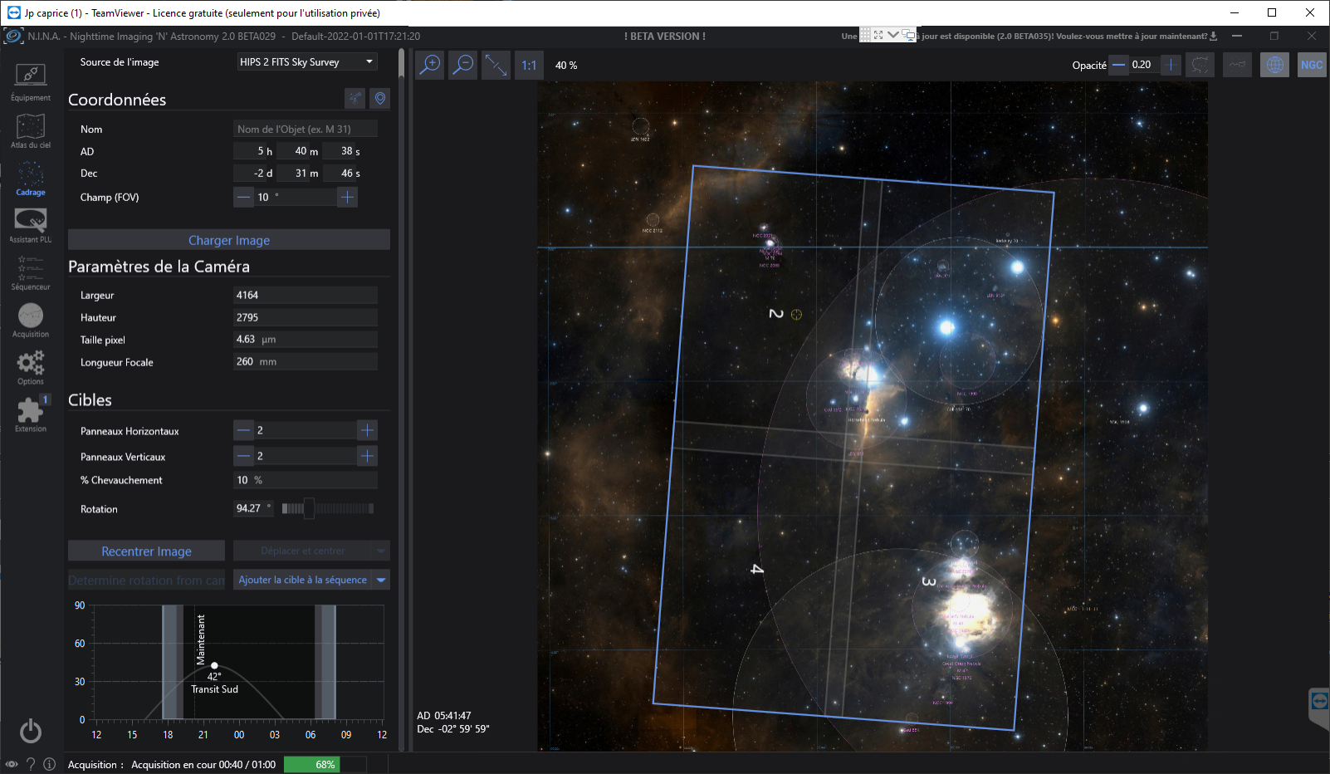Viewport: 1330px width, 774px height.
Task: Increase the Opacité value
Action: tap(1171, 65)
